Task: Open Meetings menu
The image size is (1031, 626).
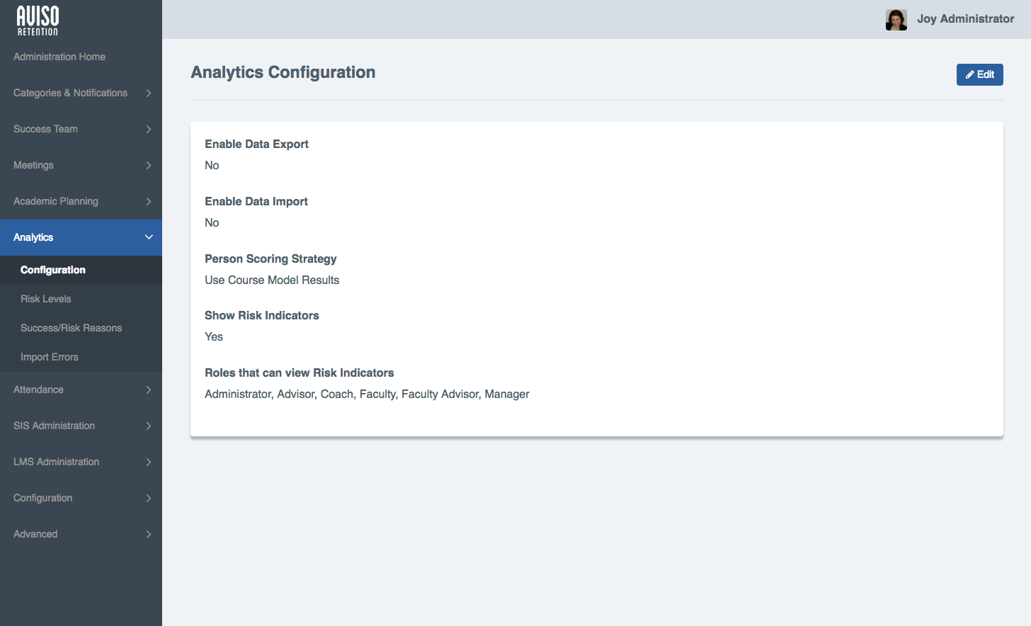Action: pos(33,165)
